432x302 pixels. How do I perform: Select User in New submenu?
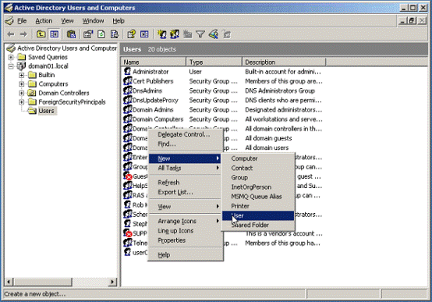[x=258, y=215]
